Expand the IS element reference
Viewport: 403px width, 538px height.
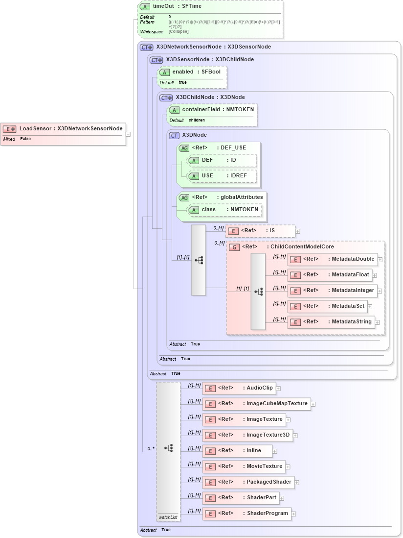tap(297, 231)
